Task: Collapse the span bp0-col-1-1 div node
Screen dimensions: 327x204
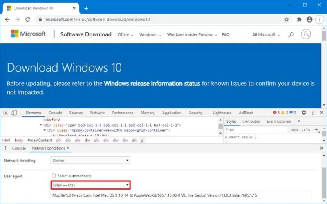Action: (x=41, y=125)
